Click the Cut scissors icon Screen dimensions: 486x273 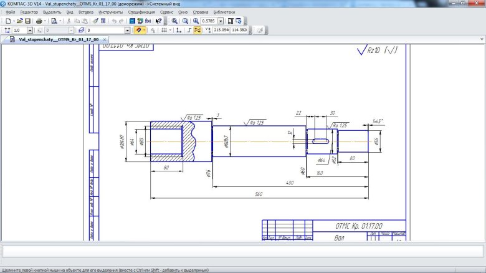(69, 21)
